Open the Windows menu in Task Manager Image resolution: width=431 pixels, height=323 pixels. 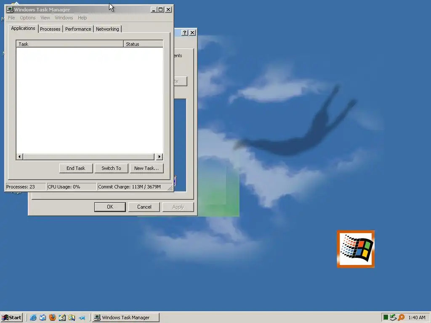(64, 18)
